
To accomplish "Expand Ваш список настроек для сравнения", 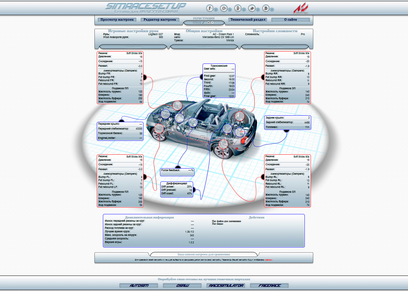I will pyautogui.click(x=204, y=254).
